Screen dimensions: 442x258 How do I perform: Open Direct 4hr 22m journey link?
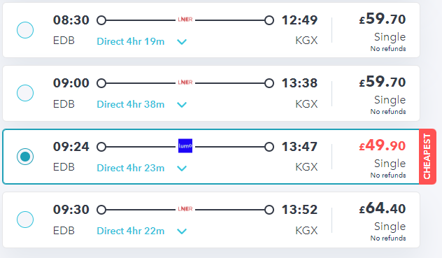tap(131, 231)
